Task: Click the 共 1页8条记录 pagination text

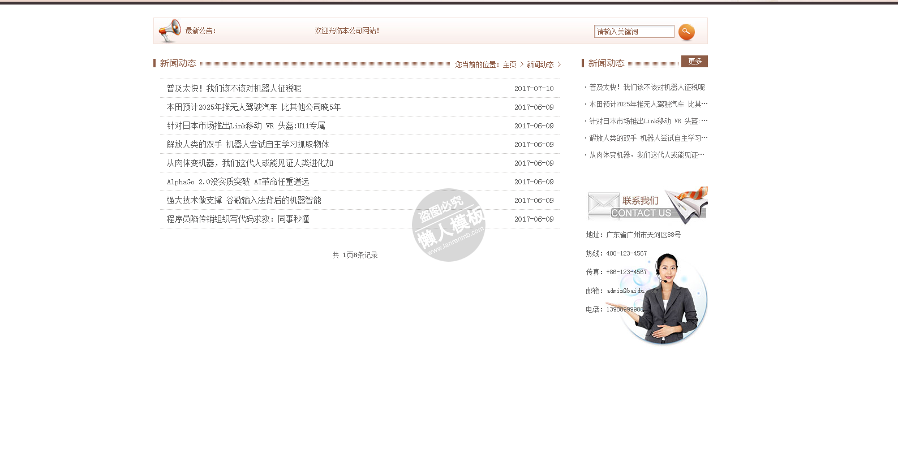Action: coord(355,255)
